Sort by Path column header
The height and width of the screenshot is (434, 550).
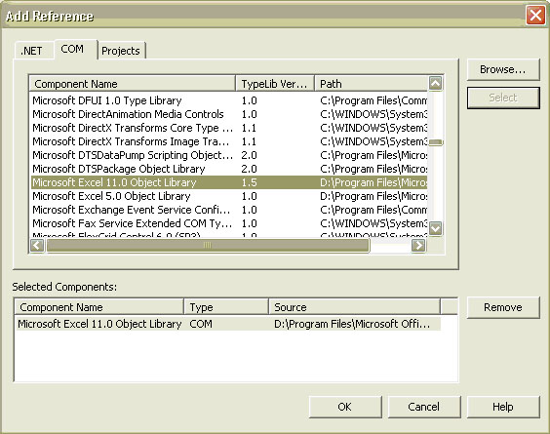[x=372, y=84]
